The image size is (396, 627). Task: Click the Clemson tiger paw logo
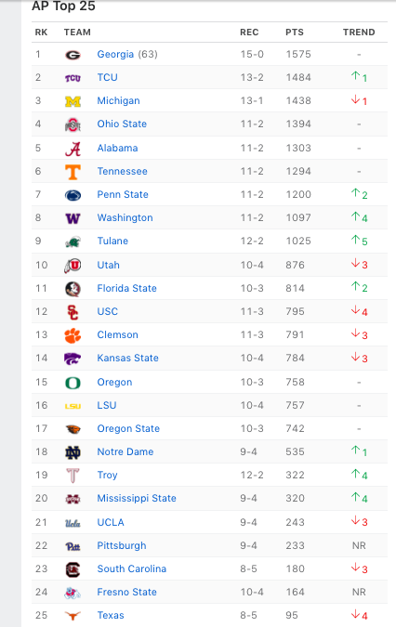(x=73, y=335)
